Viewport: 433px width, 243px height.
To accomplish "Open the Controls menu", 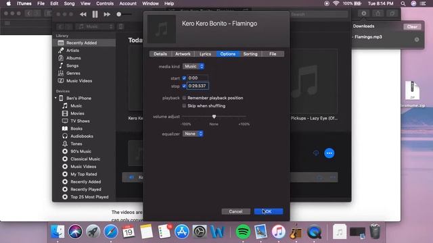I will [105, 3].
